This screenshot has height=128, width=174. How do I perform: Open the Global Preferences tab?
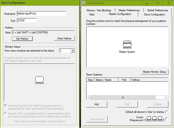pyautogui.click(x=157, y=10)
